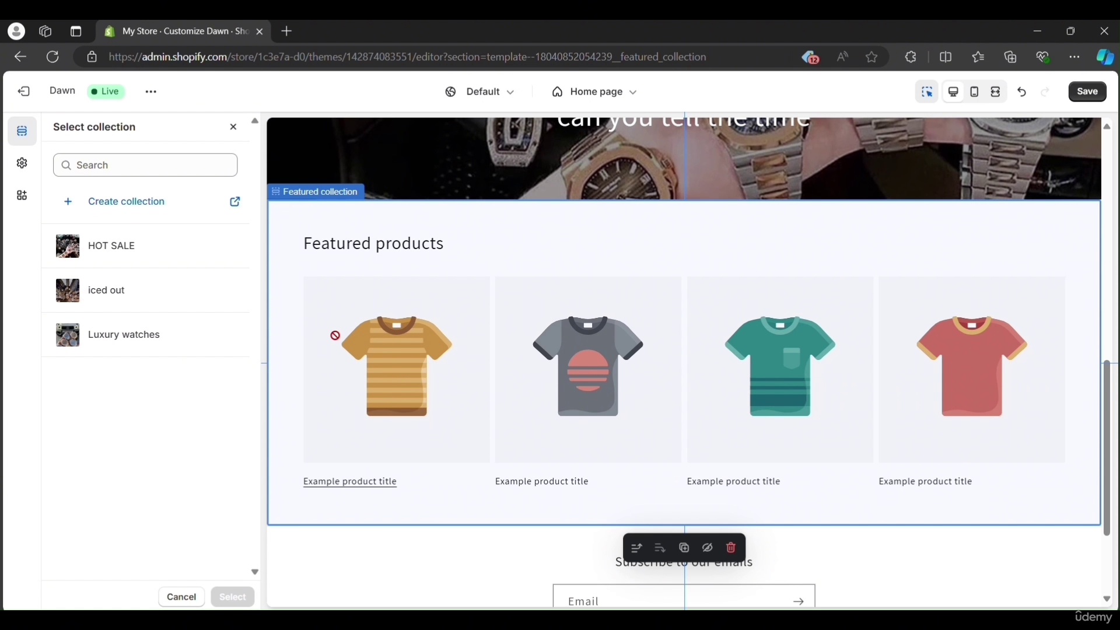Click the redo icon in toolbar
1120x630 pixels.
1045,91
